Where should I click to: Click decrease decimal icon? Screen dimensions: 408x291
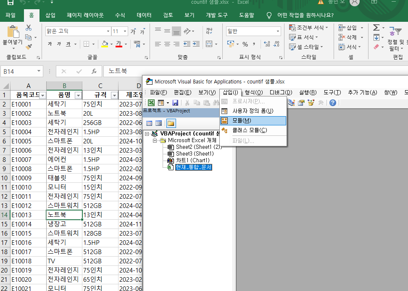tap(276, 44)
